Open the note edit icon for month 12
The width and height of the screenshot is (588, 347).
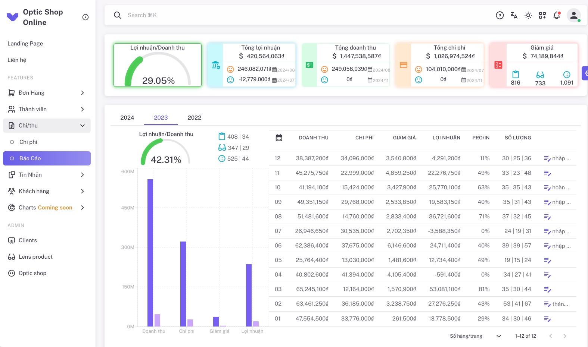pyautogui.click(x=548, y=159)
